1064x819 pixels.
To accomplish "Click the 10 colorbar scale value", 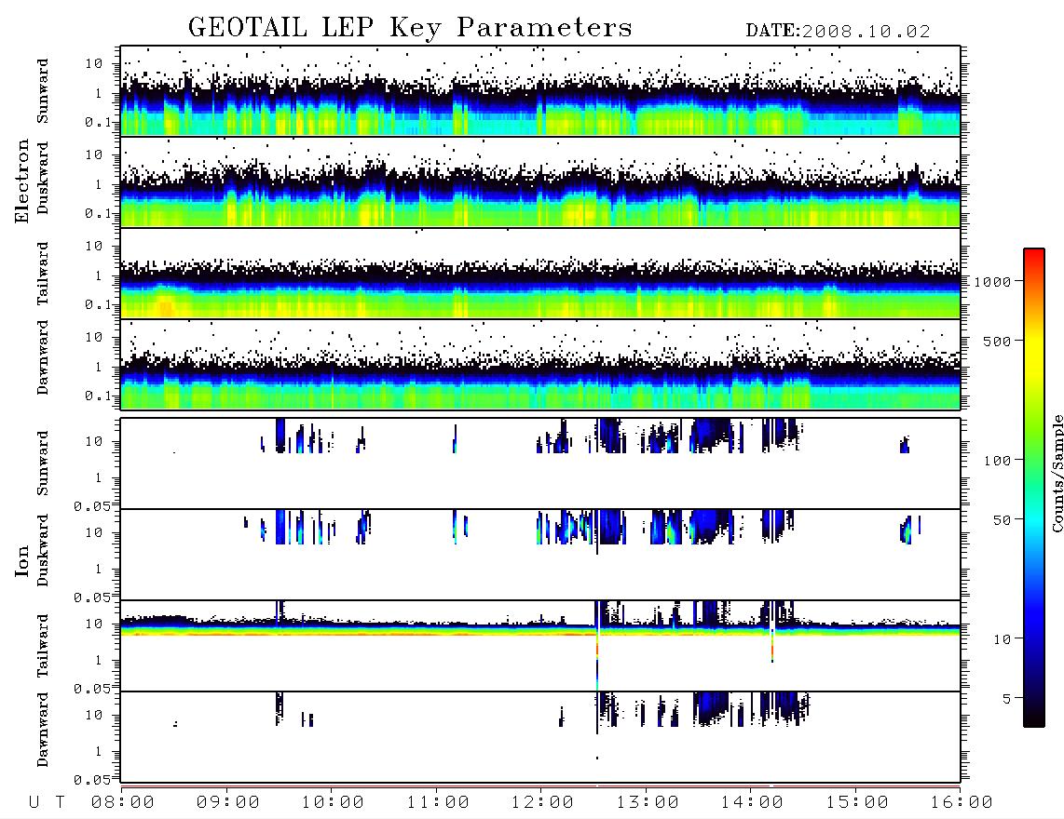I will pos(1003,639).
